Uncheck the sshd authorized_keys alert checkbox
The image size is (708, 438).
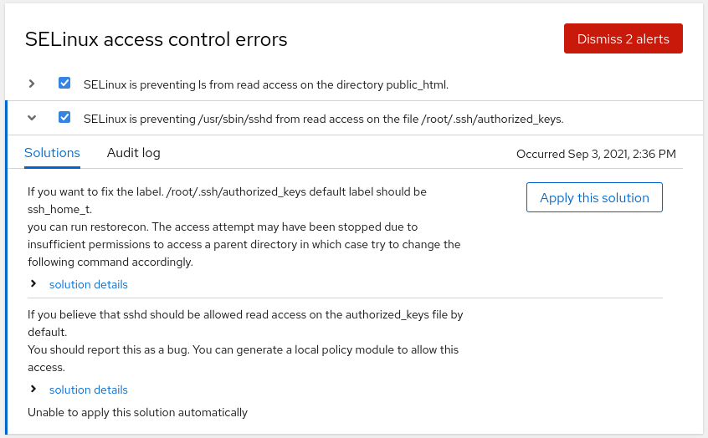(64, 118)
